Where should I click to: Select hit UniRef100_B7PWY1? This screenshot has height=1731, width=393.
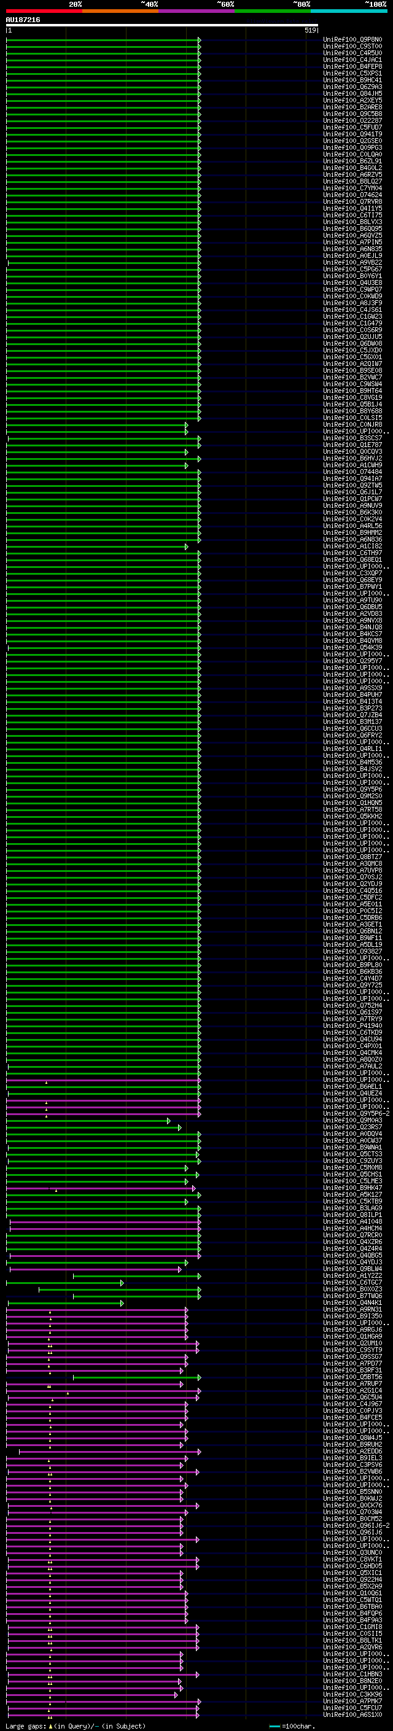click(x=352, y=586)
